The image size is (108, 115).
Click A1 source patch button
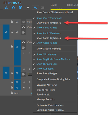tap(6, 73)
